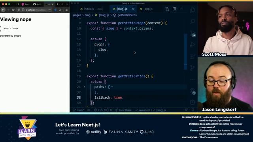List all browser tabs dropdown arrow

point(67,4)
